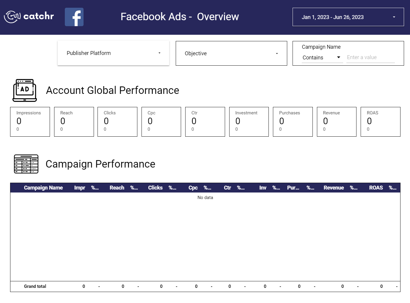The image size is (410, 303).
Task: Sort table by Clicks column header
Action: pos(155,188)
